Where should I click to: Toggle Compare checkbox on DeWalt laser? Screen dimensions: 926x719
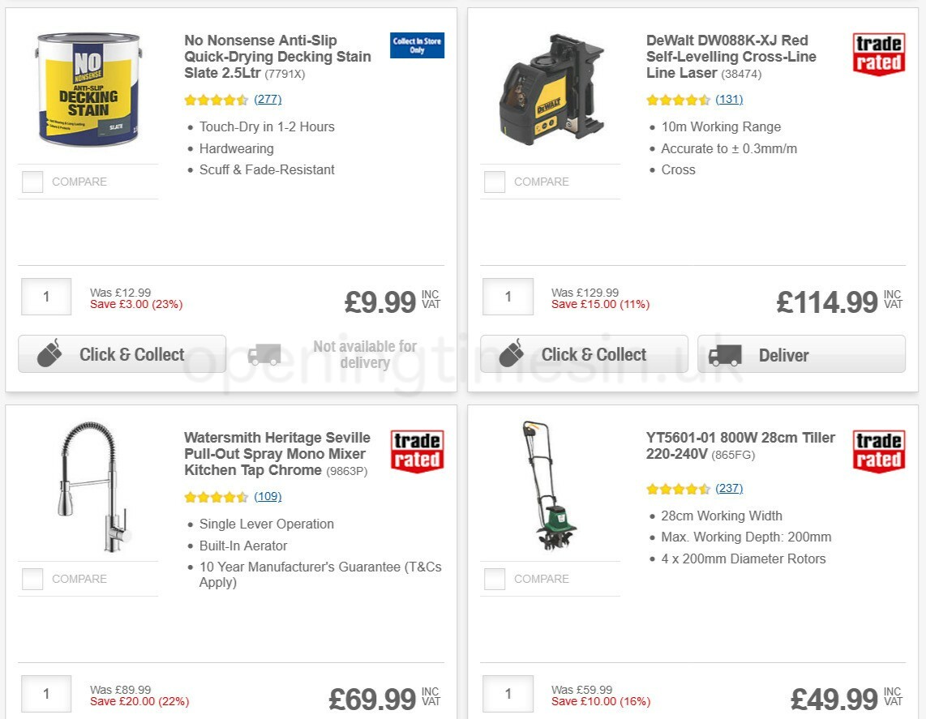494,182
